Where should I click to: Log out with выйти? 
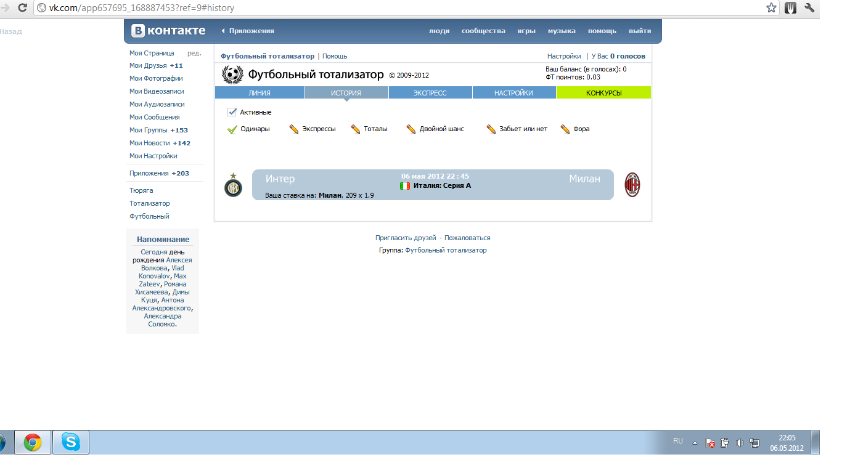click(640, 31)
